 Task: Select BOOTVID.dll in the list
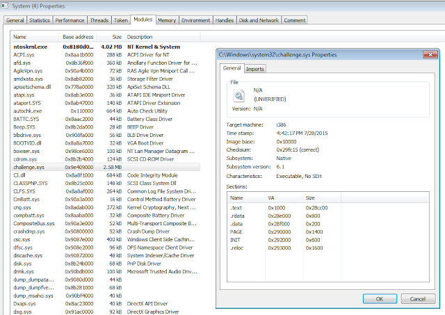click(106, 143)
